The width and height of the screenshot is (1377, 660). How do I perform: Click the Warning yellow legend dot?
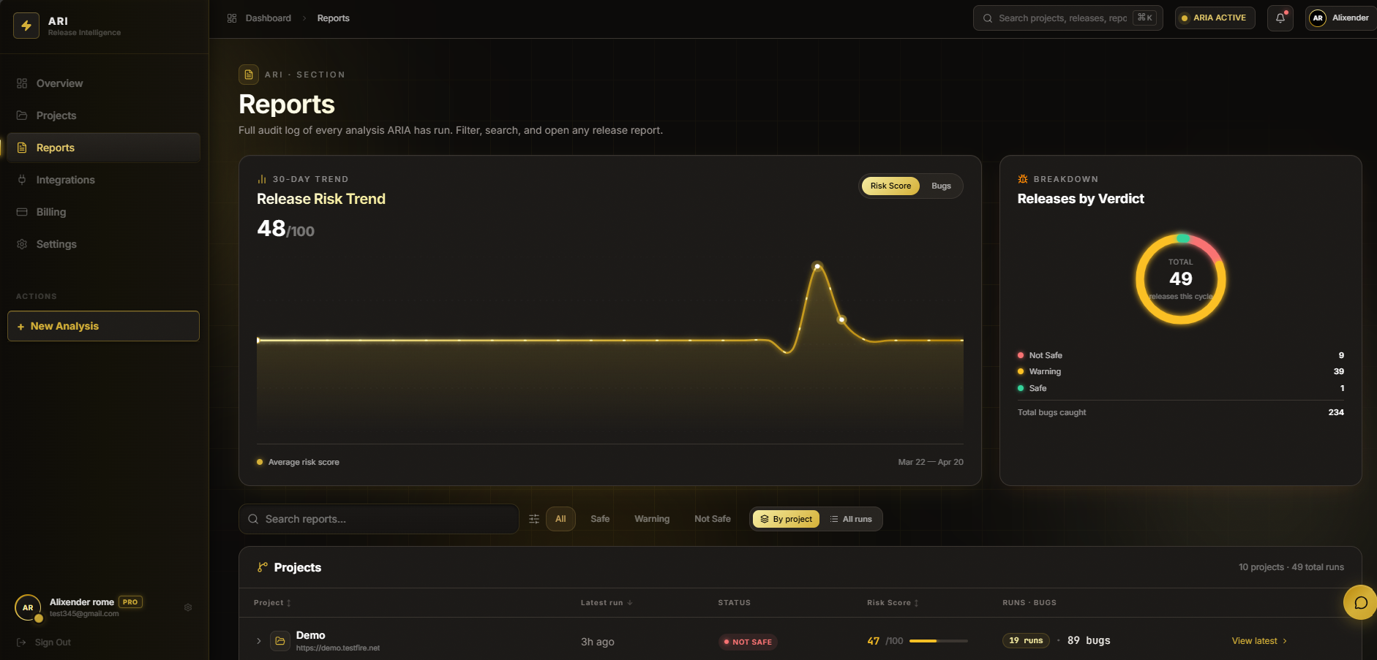(x=1021, y=371)
